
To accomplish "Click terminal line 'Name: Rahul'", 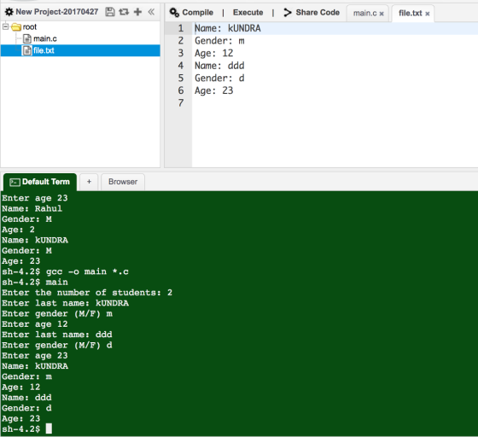I will coord(32,208).
